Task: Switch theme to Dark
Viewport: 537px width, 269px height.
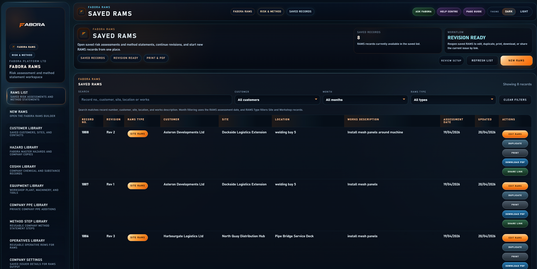Action: click(509, 11)
